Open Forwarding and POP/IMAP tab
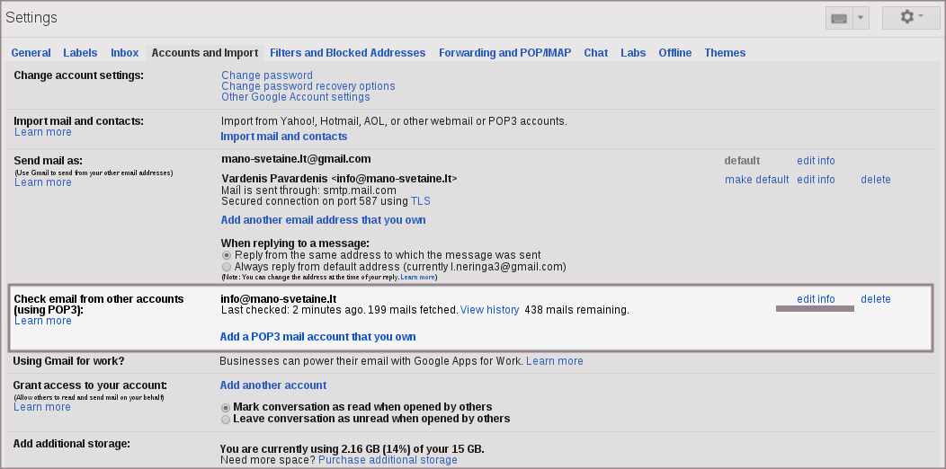 [x=504, y=53]
